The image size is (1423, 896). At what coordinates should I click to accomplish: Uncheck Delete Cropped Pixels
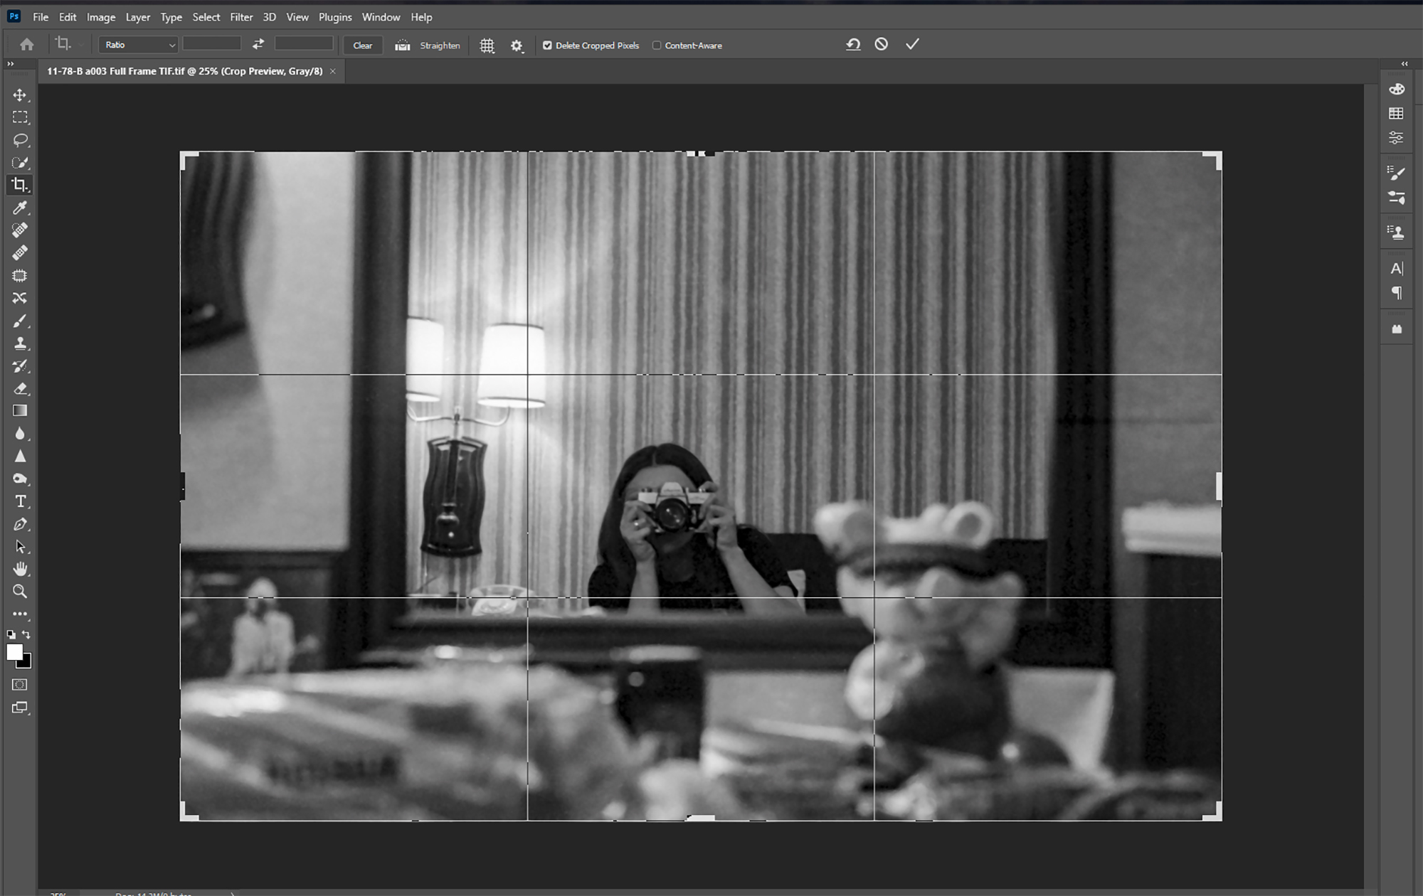[547, 46]
